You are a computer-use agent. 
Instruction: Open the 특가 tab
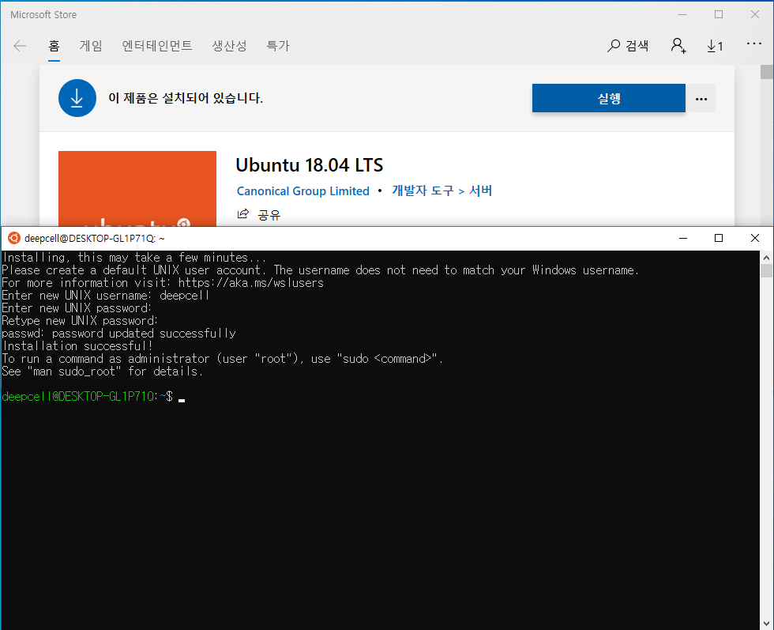click(278, 46)
